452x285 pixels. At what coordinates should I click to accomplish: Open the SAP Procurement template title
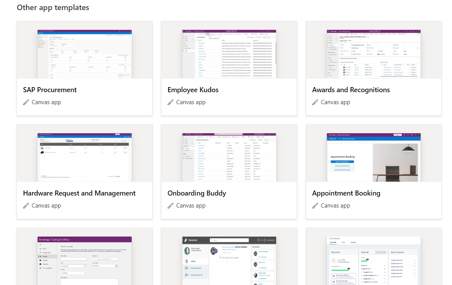50,90
